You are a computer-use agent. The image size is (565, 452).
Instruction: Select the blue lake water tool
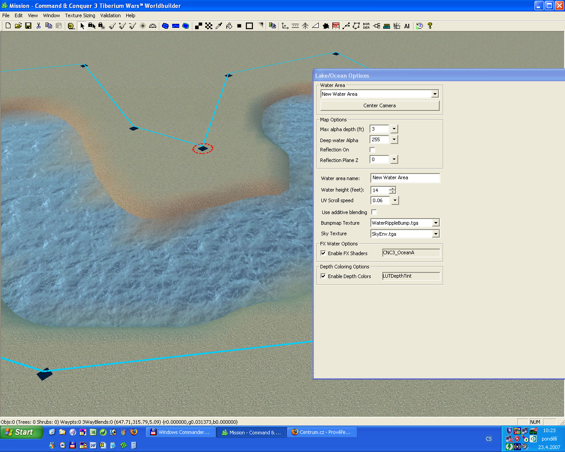pyautogui.click(x=165, y=26)
